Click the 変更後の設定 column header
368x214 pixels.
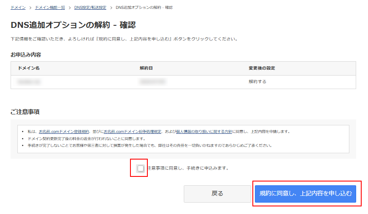[x=262, y=68]
